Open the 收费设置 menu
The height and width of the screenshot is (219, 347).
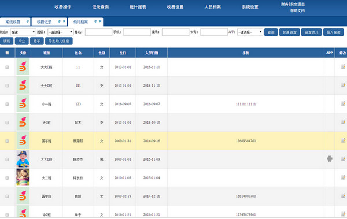(175, 7)
